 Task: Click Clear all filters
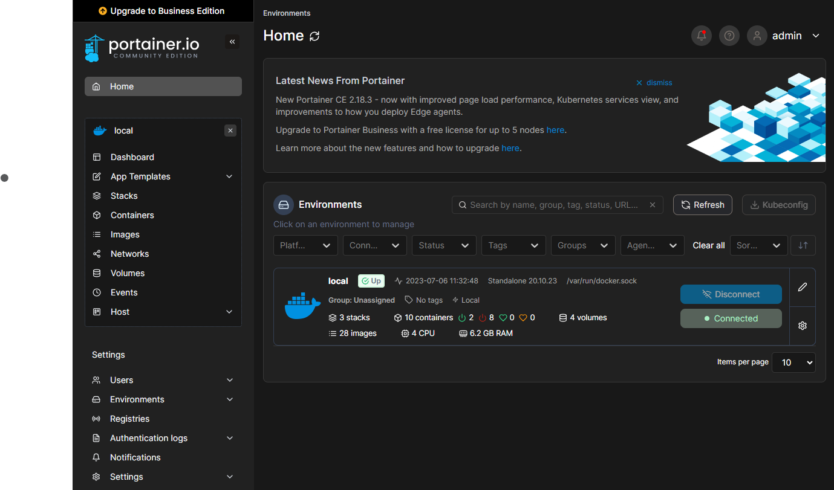(x=709, y=245)
